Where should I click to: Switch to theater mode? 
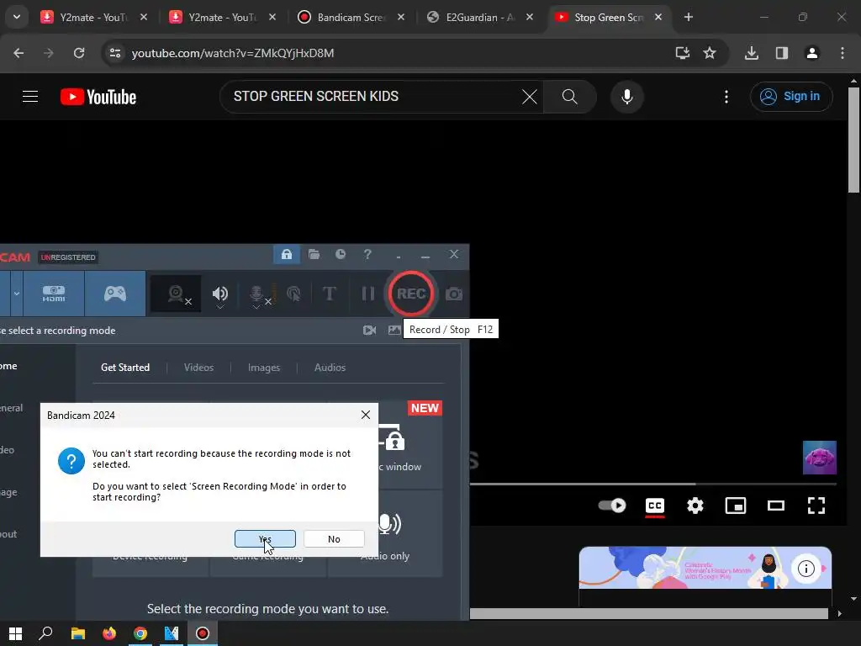pyautogui.click(x=776, y=506)
